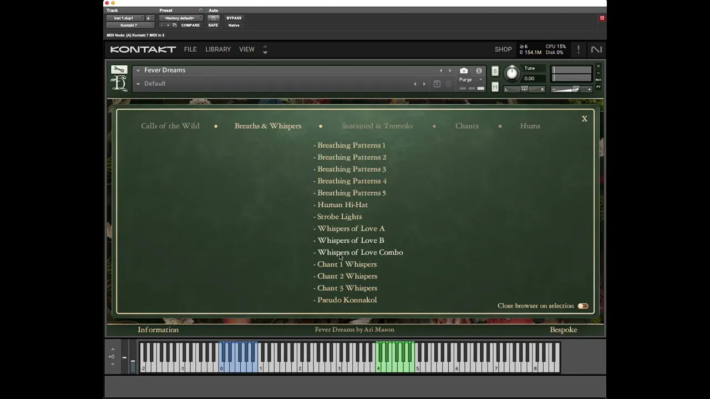
Task: Open the factory default preset dropdown
Action: pos(181,18)
